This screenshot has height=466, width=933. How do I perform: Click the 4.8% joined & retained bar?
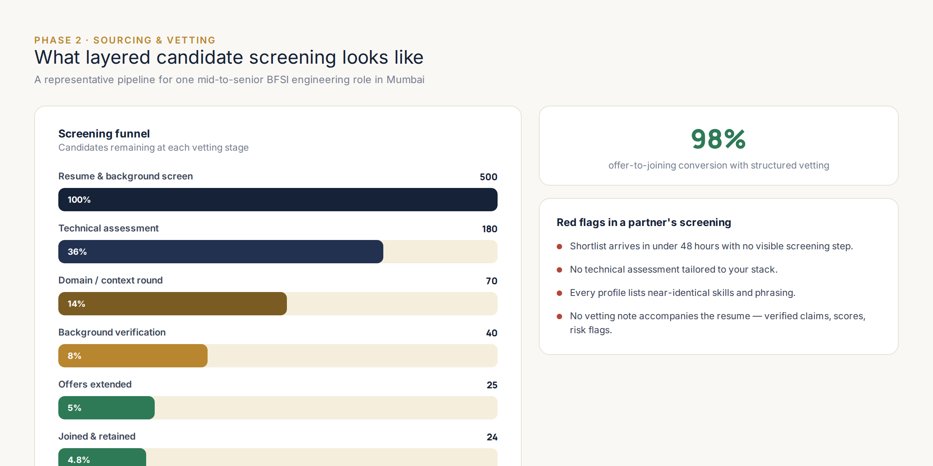coord(102,457)
